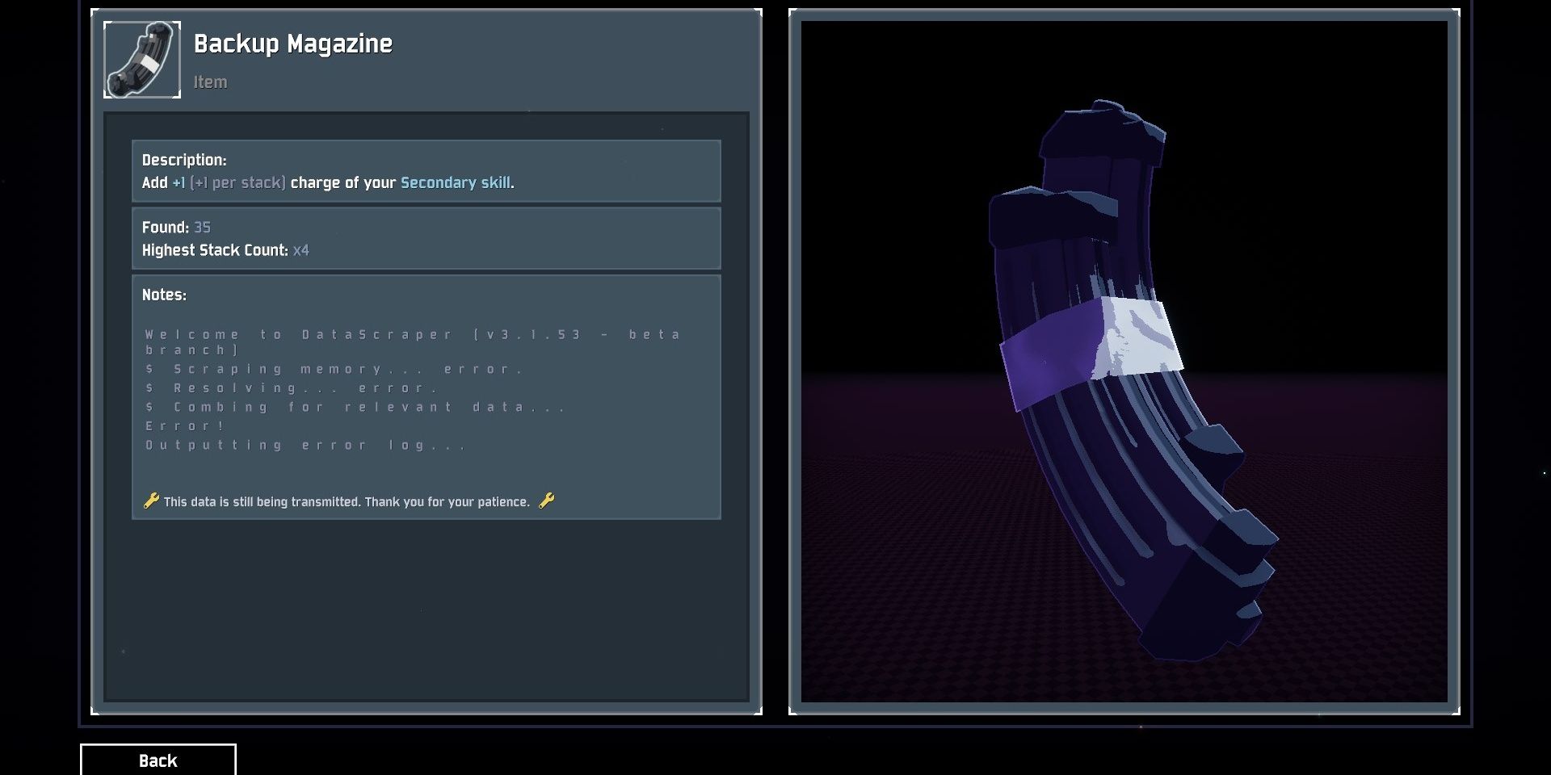Click the 'Welcome to DataScraper' log line
Screen dimensions: 1551x775
click(413, 341)
